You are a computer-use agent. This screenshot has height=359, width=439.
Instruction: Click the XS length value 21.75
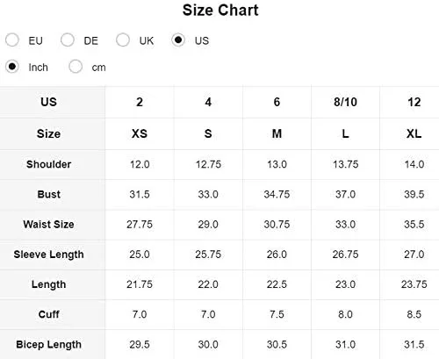pyautogui.click(x=140, y=284)
